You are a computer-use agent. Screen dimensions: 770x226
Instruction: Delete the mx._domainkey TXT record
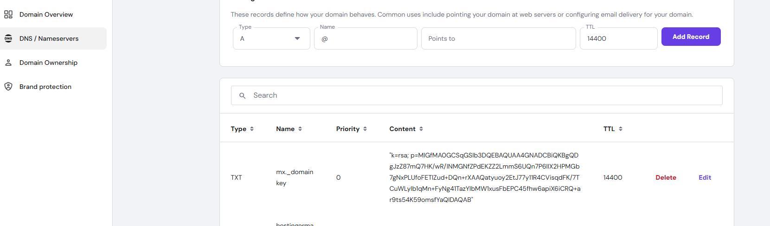click(x=666, y=177)
